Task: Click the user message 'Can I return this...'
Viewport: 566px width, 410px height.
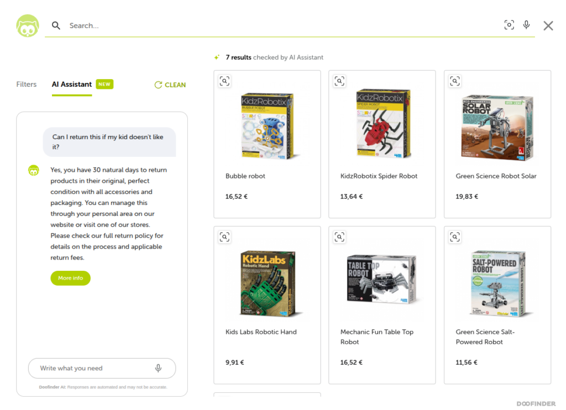Action: pyautogui.click(x=109, y=142)
